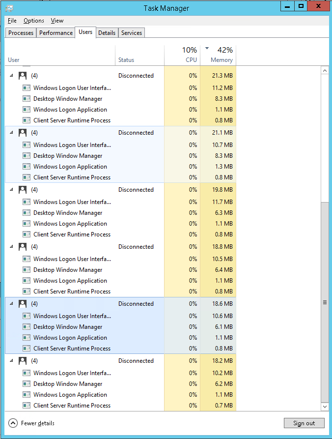Click the 18.8 MB memory value

222,247
